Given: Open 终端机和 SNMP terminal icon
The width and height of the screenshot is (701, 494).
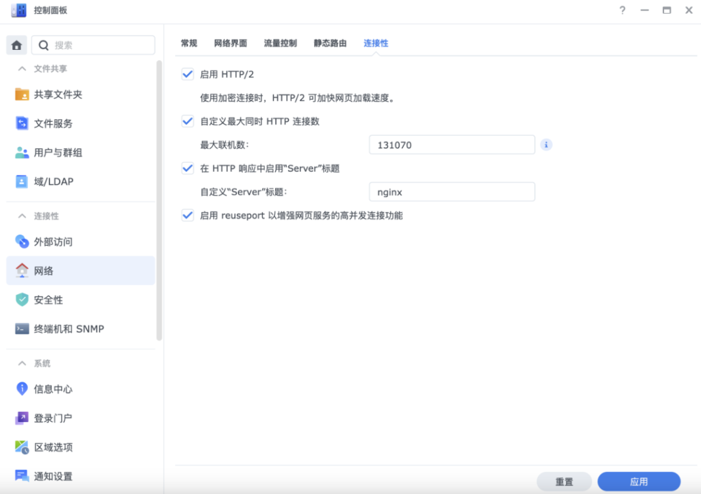Looking at the screenshot, I should point(22,329).
